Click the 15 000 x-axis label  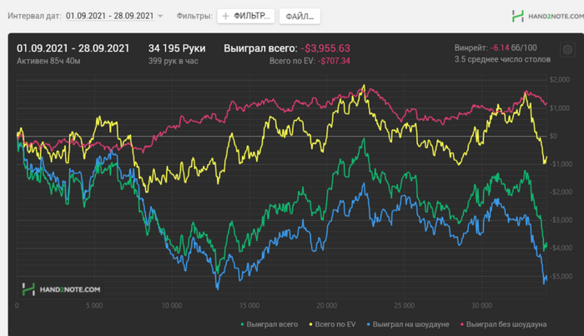(x=249, y=305)
